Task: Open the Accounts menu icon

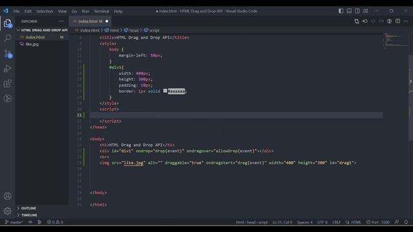Action: [8, 196]
